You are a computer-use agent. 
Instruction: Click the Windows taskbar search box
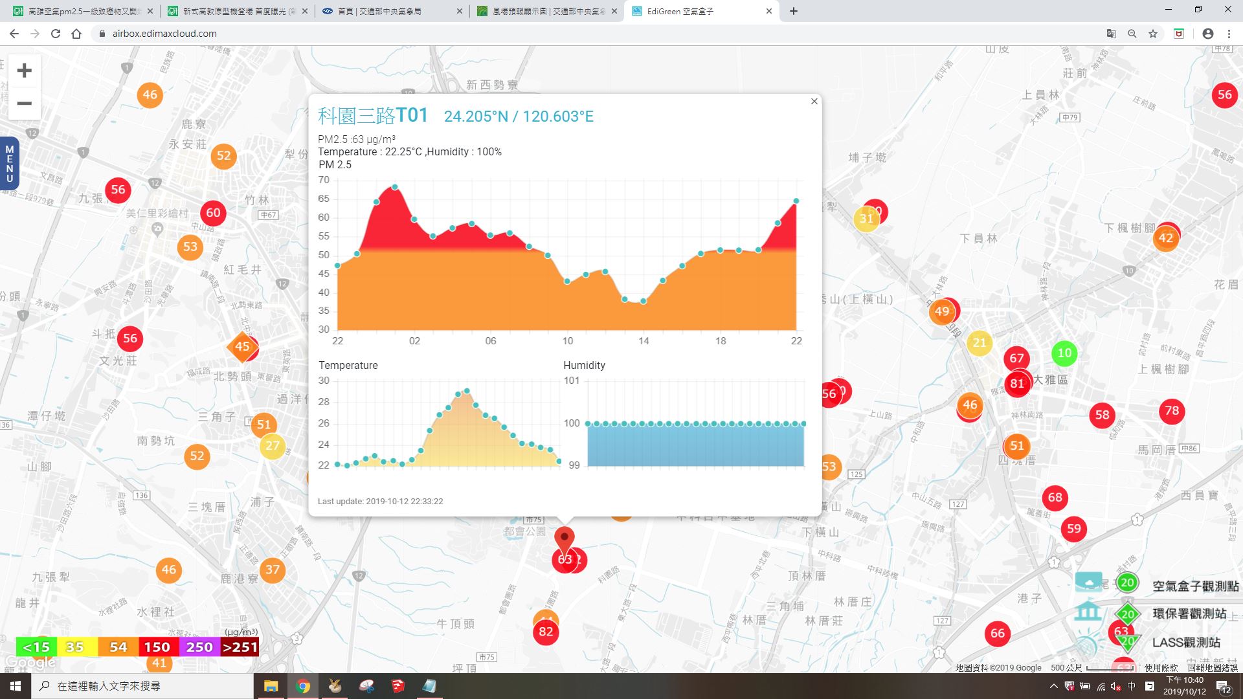pyautogui.click(x=142, y=686)
